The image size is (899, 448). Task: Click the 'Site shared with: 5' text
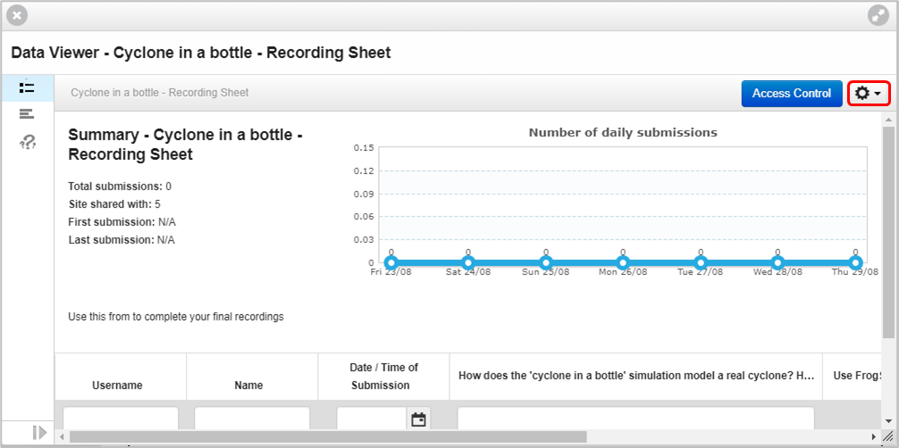pyautogui.click(x=114, y=204)
